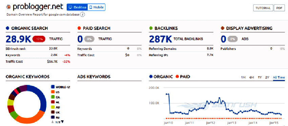Click the US orange legend swatch
The width and height of the screenshot is (288, 126).
pos(53,92)
